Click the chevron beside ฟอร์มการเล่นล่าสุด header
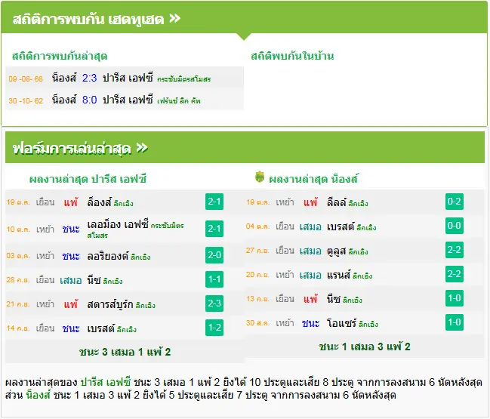This screenshot has height=419, width=490. [142, 148]
